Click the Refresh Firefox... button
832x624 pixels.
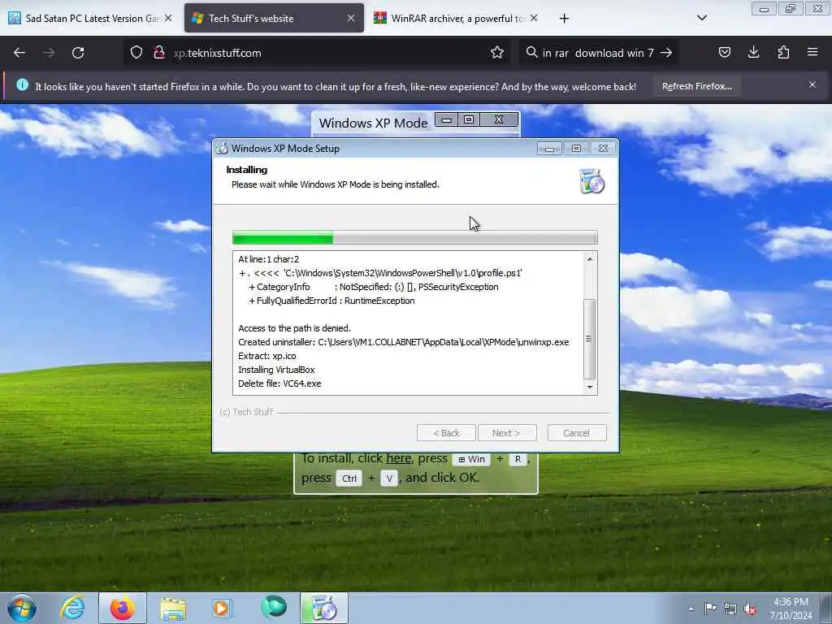696,86
